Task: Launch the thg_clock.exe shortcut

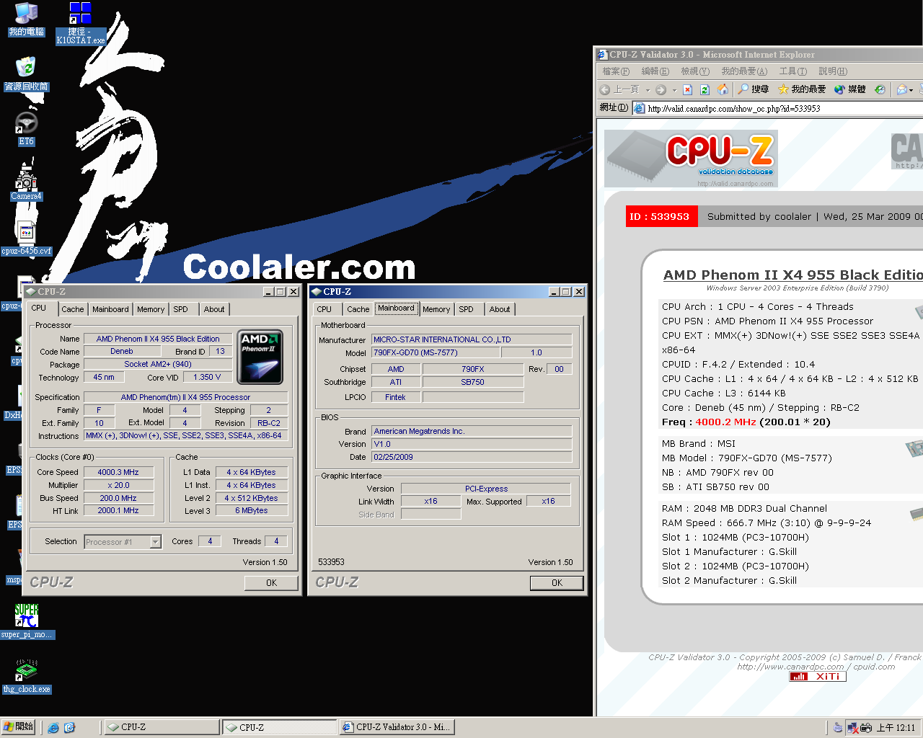Action: (27, 676)
